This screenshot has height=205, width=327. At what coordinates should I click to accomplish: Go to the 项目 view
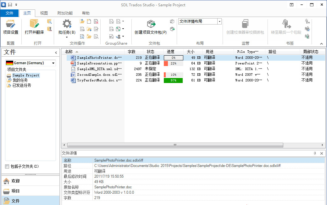point(30,191)
